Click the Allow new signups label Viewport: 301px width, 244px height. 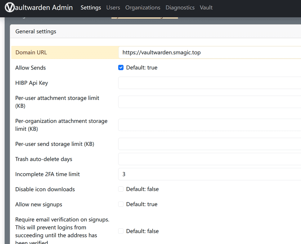point(39,205)
